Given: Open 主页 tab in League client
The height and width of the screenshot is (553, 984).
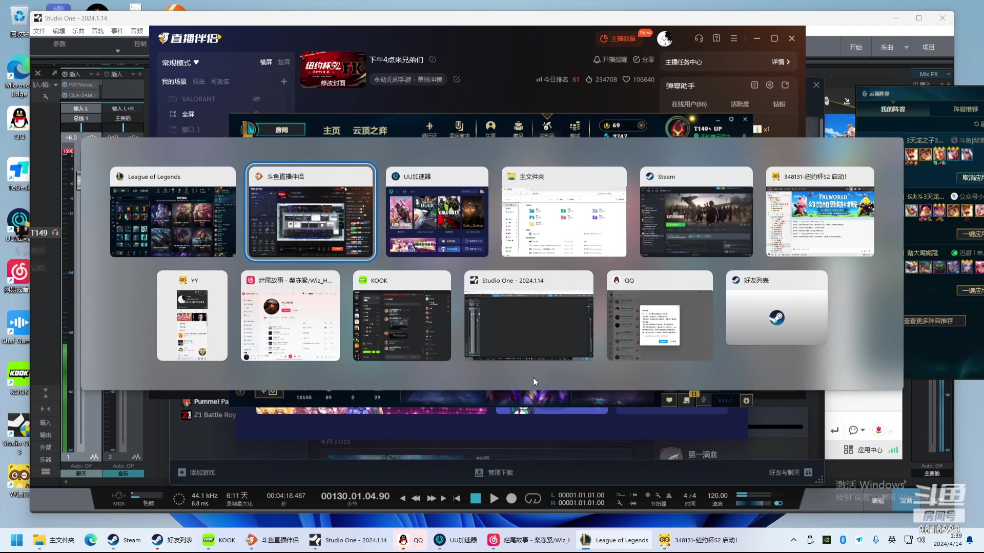Looking at the screenshot, I should point(331,131).
